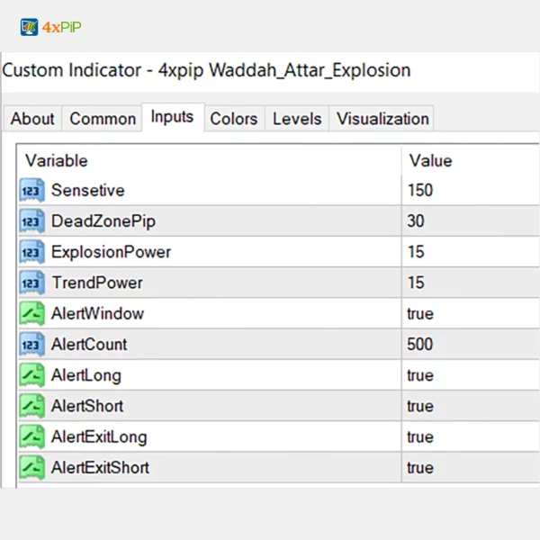Switch to the Common tab

103,119
